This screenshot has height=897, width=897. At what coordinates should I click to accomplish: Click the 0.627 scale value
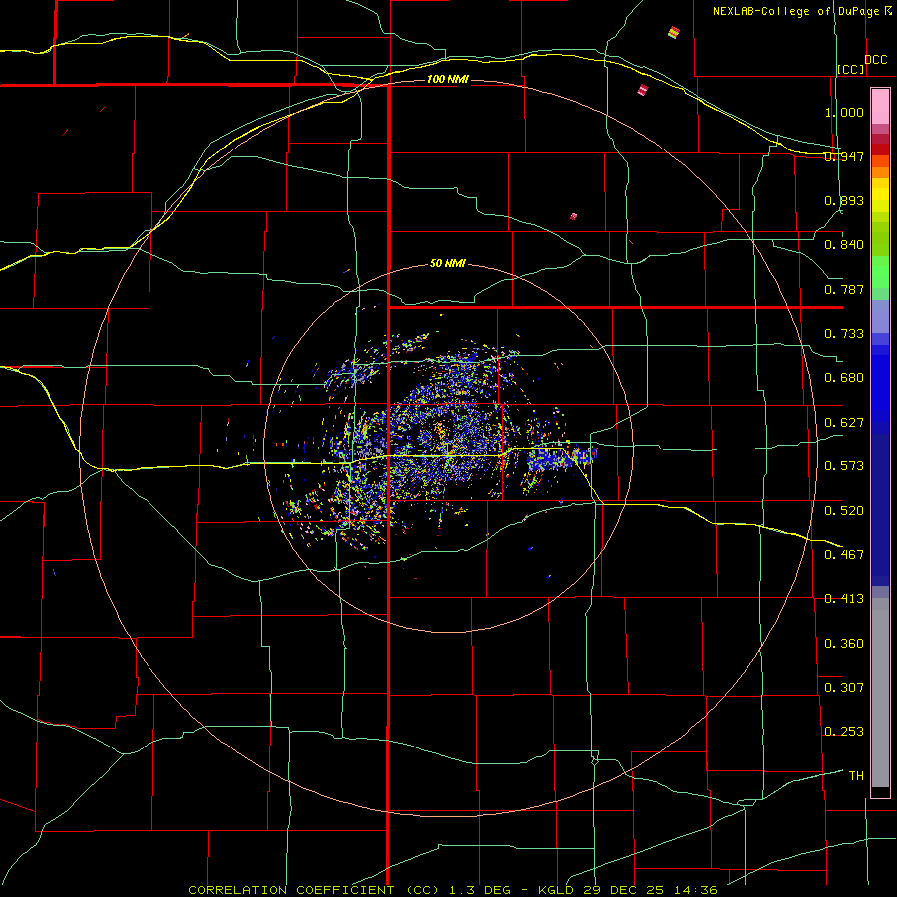844,423
